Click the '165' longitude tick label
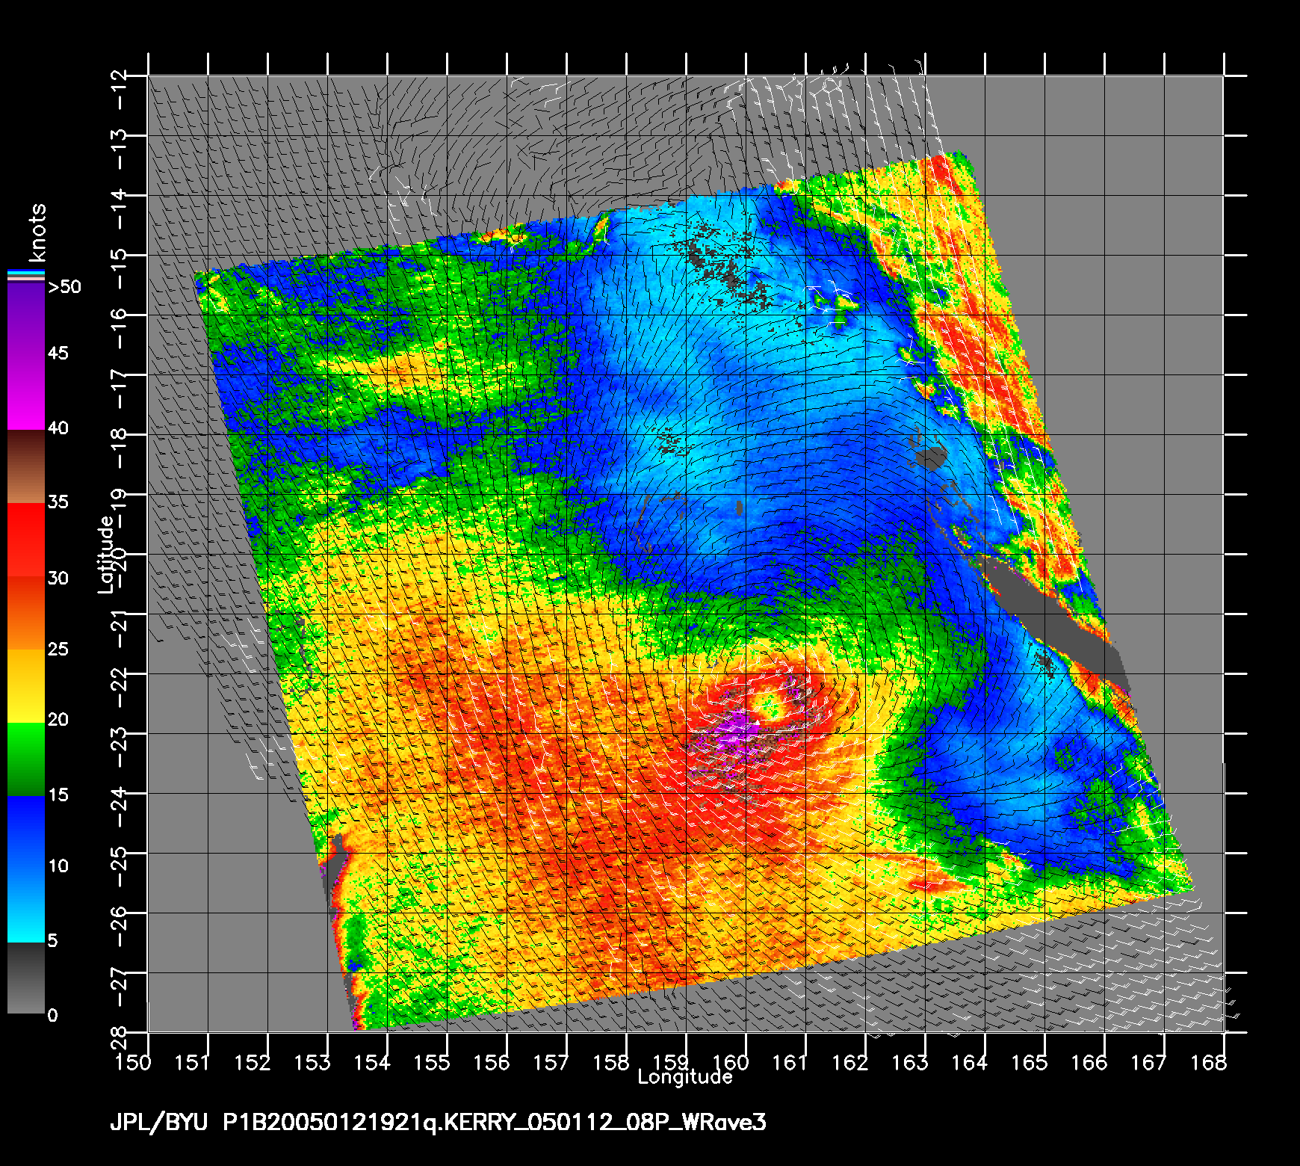This screenshot has width=1300, height=1166. coord(1030,1062)
